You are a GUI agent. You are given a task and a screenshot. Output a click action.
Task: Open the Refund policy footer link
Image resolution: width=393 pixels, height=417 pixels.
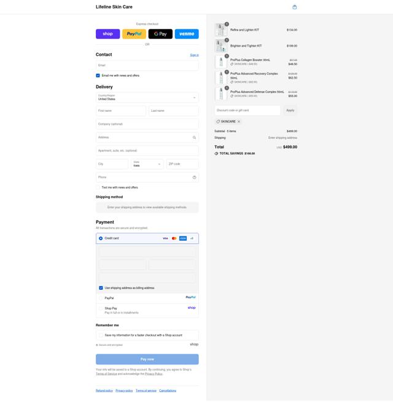point(104,391)
